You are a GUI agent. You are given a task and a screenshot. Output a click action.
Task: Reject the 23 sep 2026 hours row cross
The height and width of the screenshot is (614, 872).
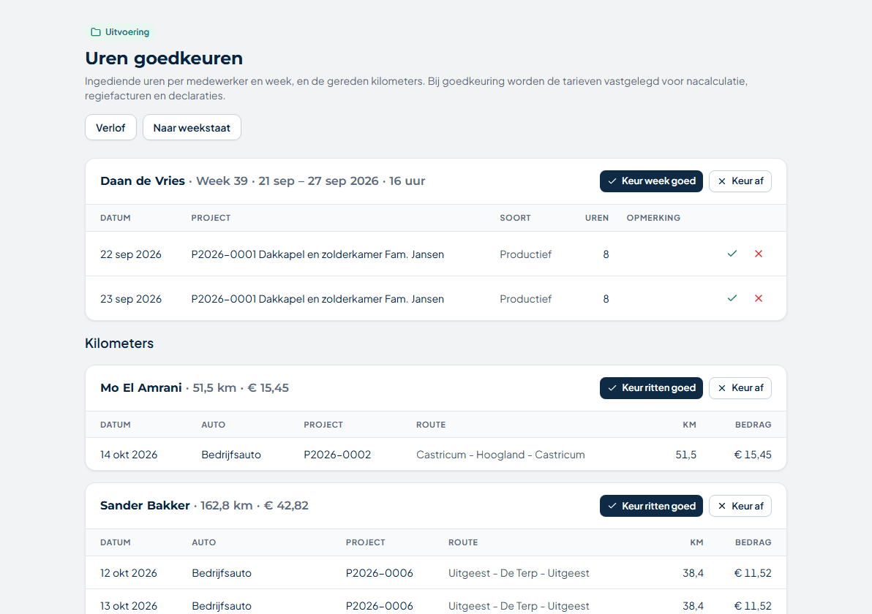(758, 298)
